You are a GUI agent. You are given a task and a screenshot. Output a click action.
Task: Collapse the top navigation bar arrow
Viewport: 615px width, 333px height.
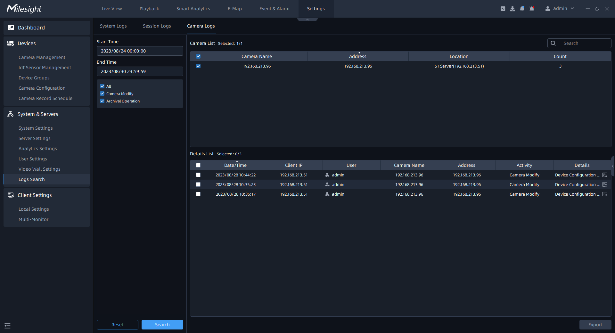[x=307, y=20]
